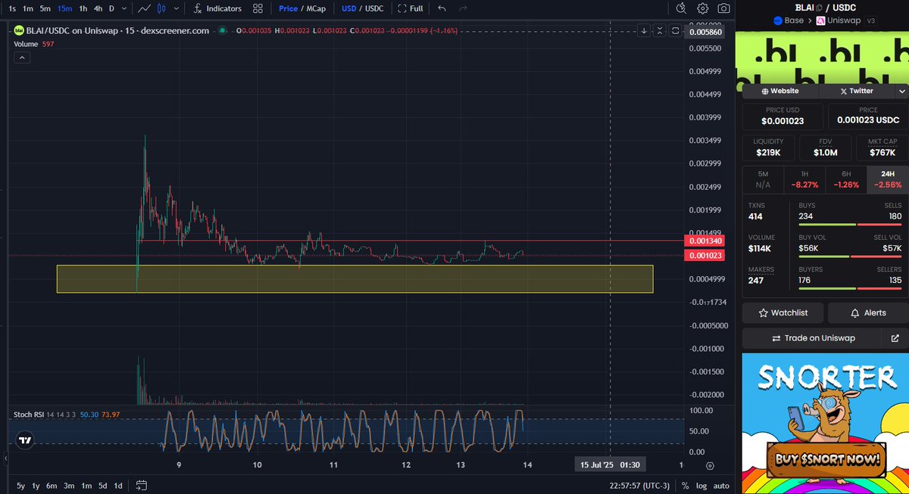This screenshot has width=909, height=494.
Task: Click the redo arrow icon
Action: [x=463, y=8]
